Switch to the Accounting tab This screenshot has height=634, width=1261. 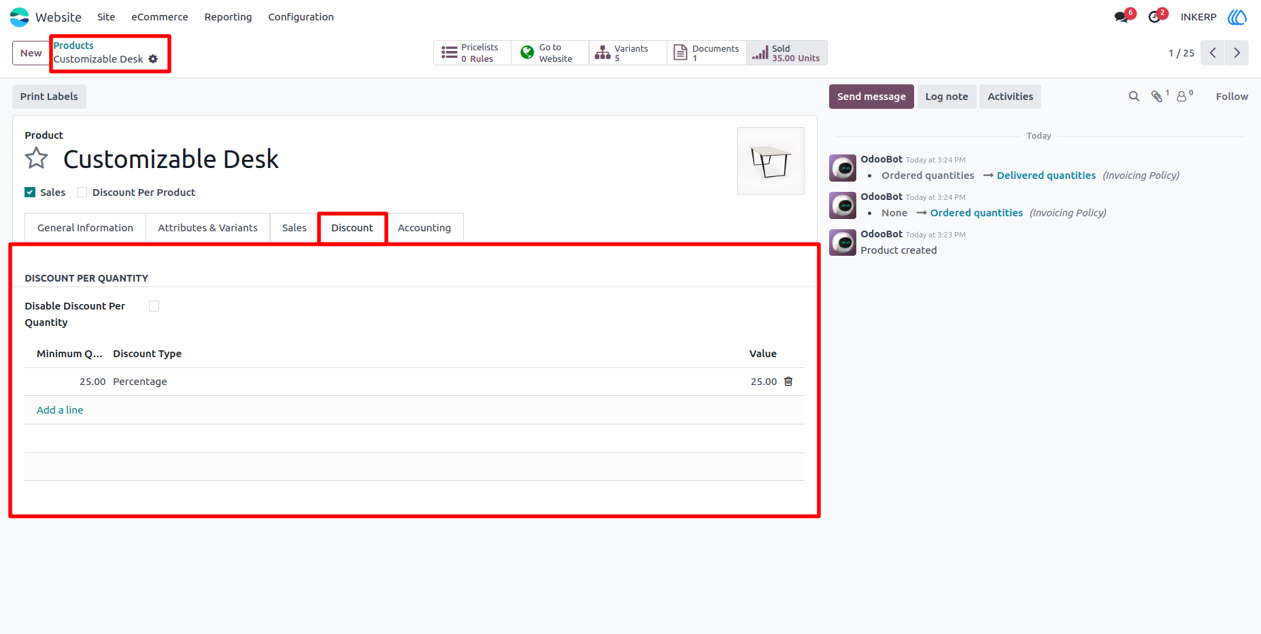[424, 228]
